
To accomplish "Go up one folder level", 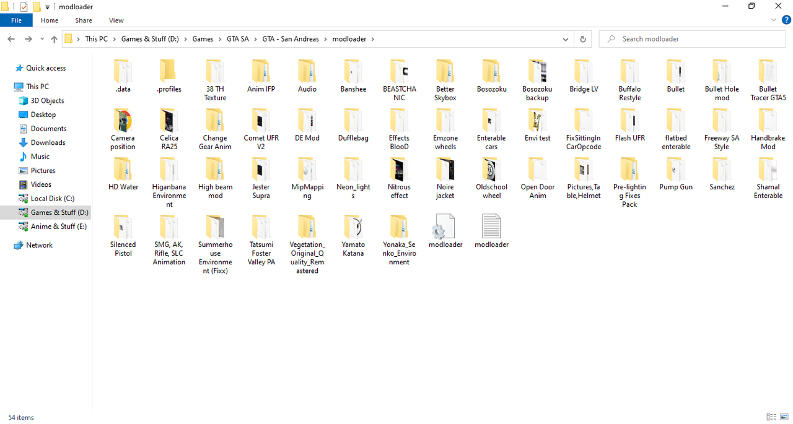I will 54,39.
